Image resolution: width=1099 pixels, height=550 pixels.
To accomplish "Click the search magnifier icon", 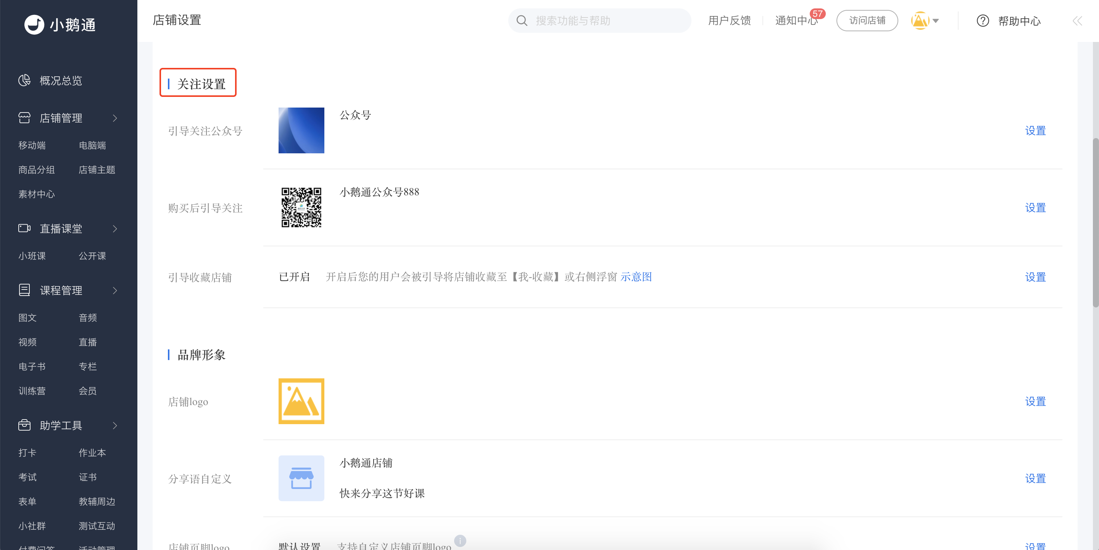I will [522, 21].
